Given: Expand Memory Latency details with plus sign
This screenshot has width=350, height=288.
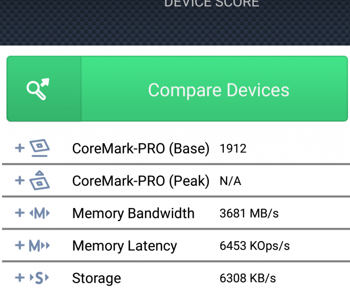Looking at the screenshot, I should [20, 246].
